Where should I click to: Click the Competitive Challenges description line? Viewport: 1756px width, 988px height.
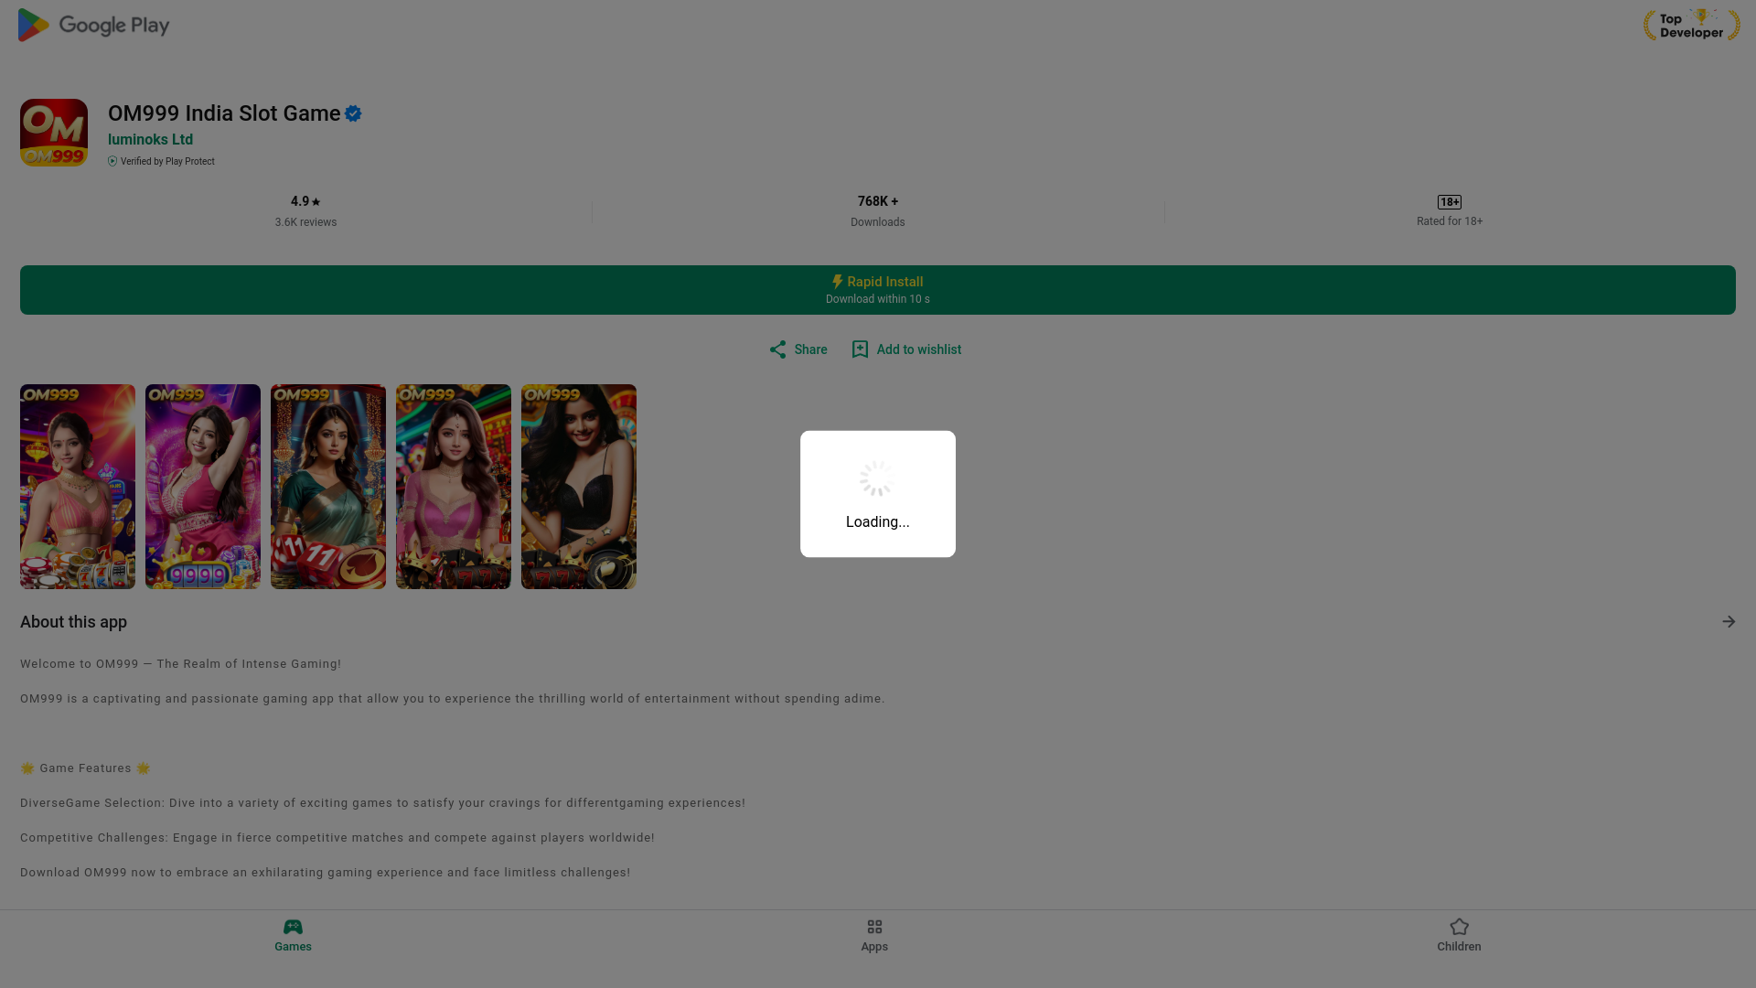tap(337, 838)
